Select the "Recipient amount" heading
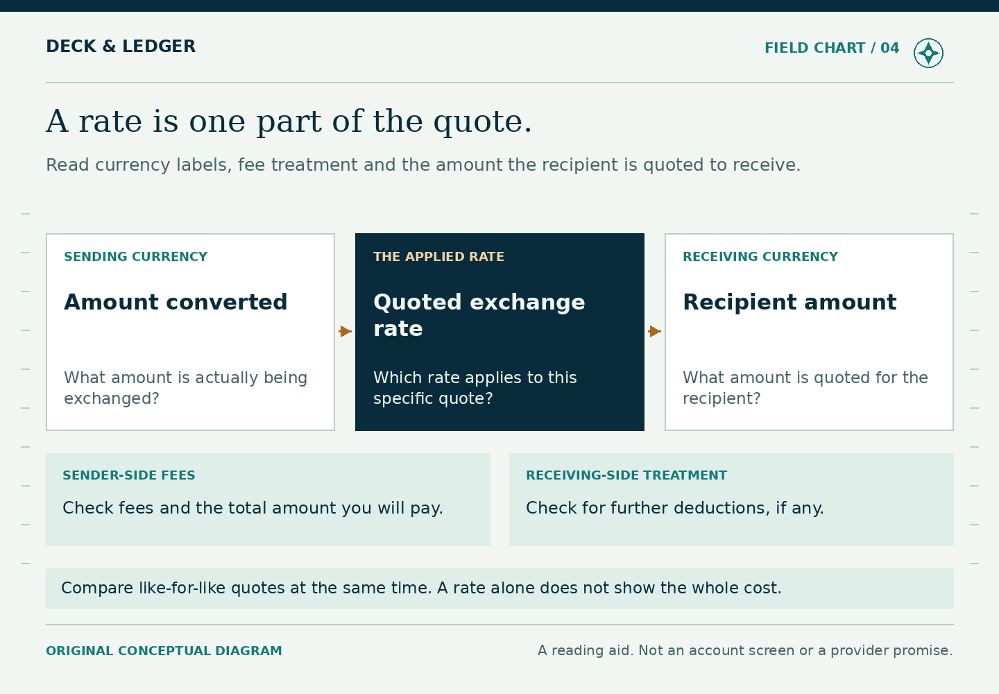The image size is (999, 694). pyautogui.click(x=789, y=303)
